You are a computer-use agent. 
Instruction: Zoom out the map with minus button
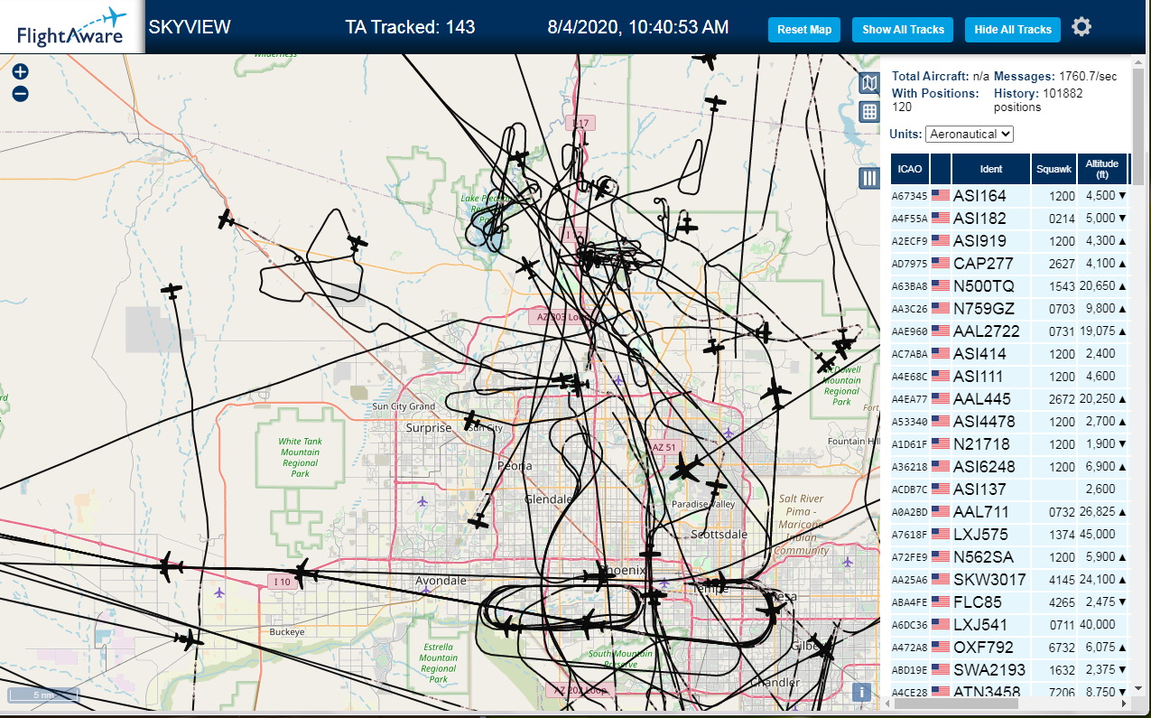pyautogui.click(x=21, y=94)
